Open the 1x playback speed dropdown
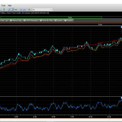The height and width of the screenshot is (122, 122). point(43,10)
